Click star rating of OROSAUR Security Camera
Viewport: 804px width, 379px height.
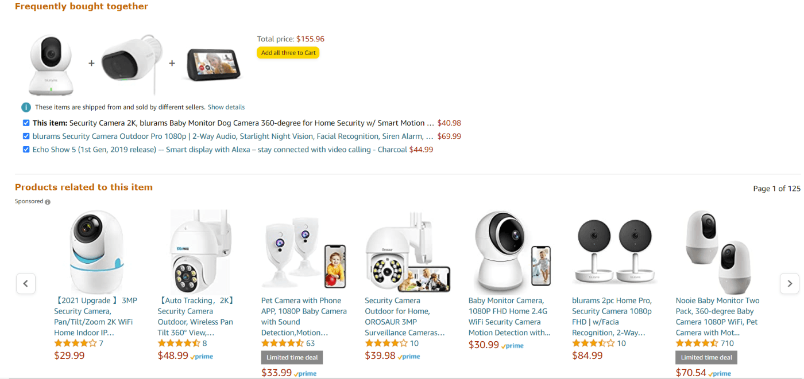tap(386, 343)
